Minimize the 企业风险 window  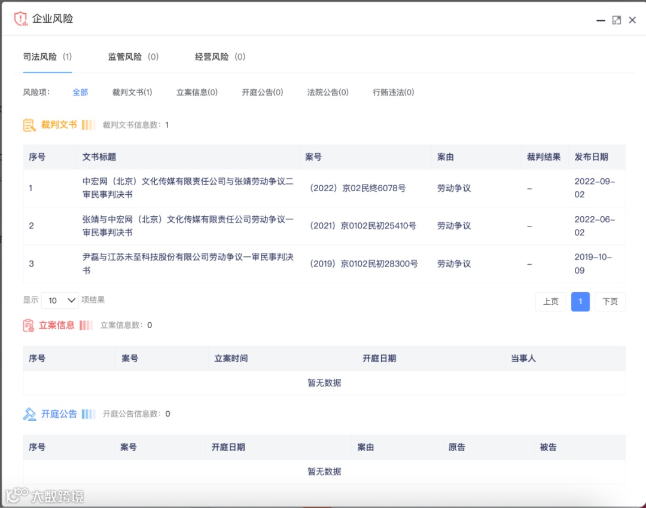pyautogui.click(x=601, y=20)
